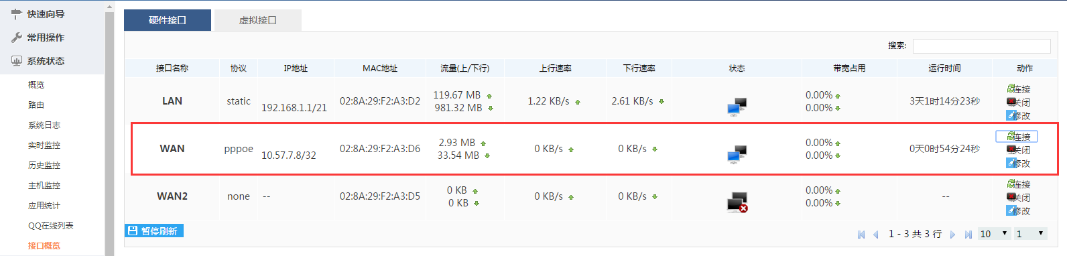Click the WAN row 连接 button

1017,137
